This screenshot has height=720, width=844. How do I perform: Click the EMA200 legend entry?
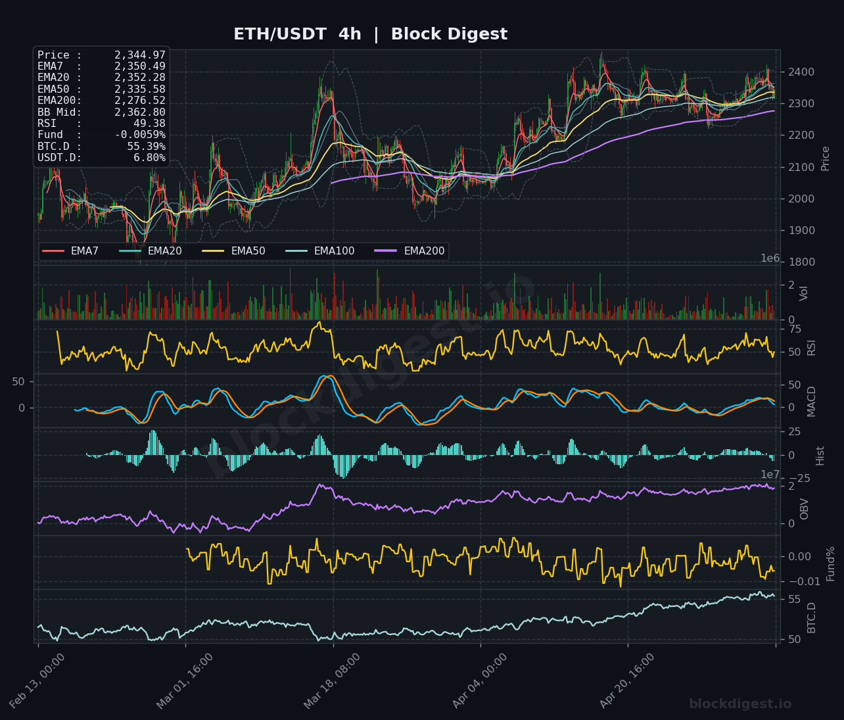[410, 251]
